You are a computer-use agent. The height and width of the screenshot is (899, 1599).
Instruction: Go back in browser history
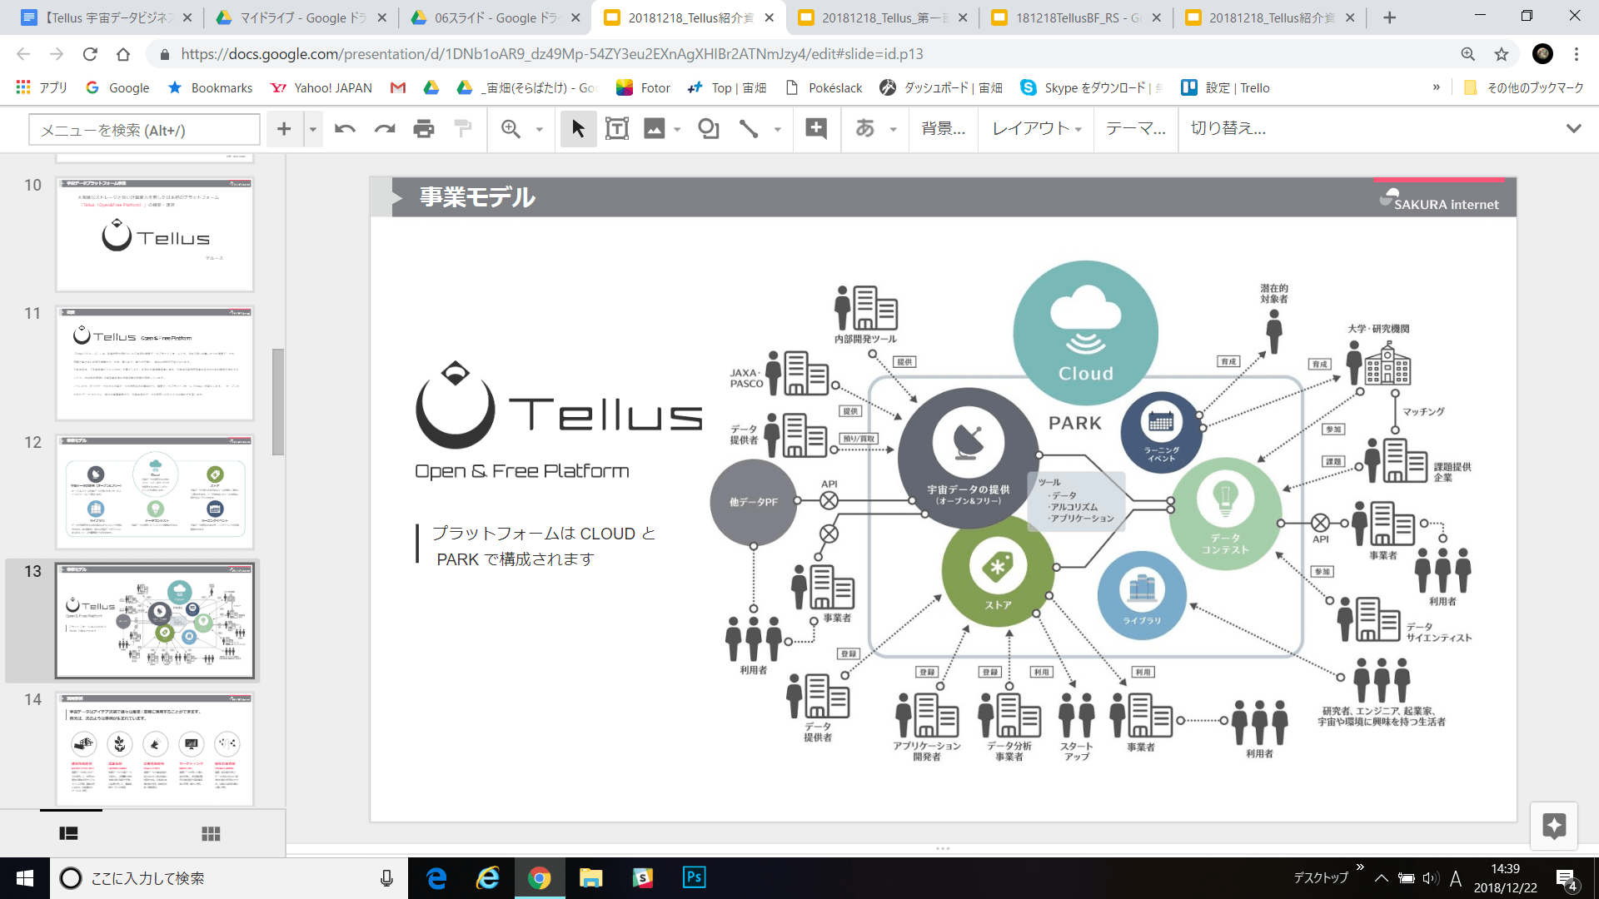(23, 54)
